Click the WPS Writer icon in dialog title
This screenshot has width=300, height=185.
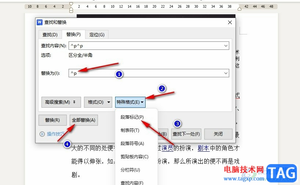point(40,22)
